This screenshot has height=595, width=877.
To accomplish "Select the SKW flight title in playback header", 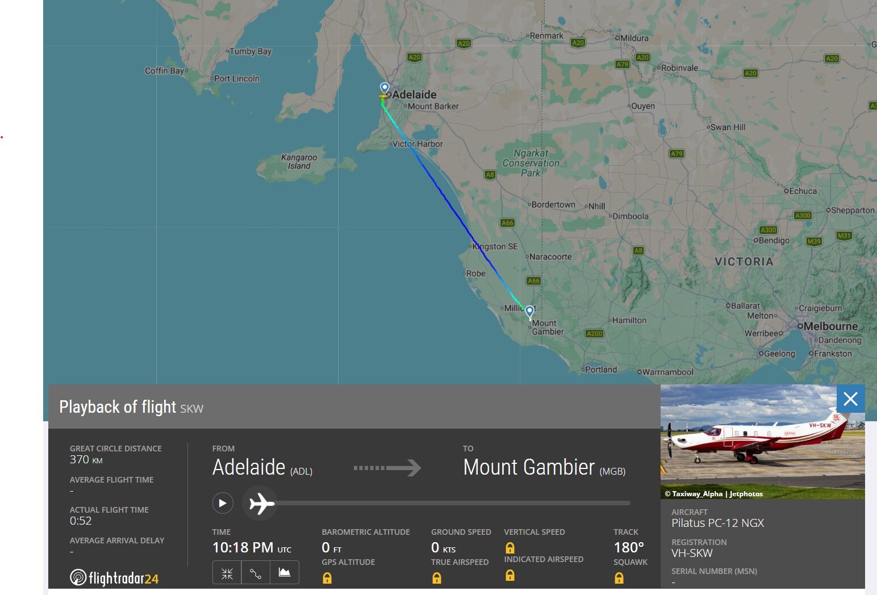I will tap(193, 408).
